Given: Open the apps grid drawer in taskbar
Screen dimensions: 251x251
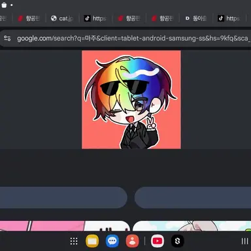Looking at the screenshot, I should (74, 241).
